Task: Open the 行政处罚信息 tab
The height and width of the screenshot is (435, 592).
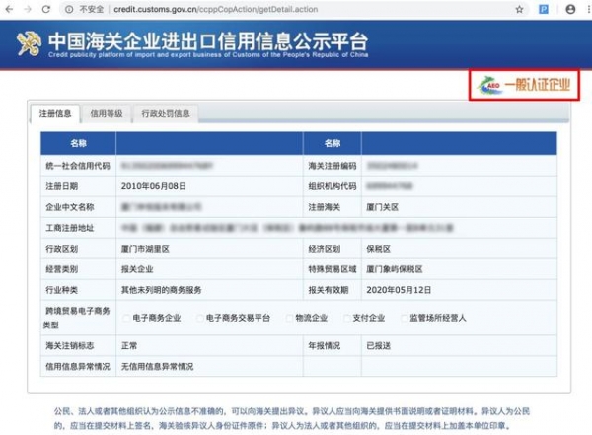Action: pyautogui.click(x=165, y=114)
